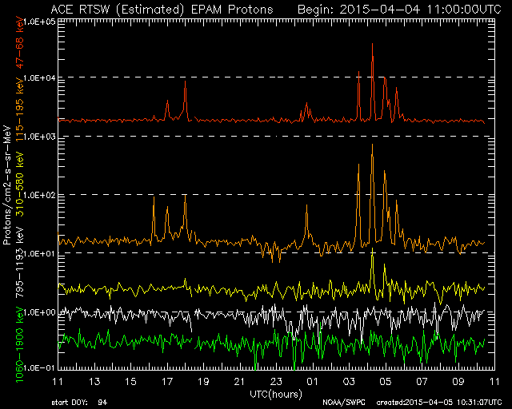Click the 'Begin: 2015-04-04 11:00:00UTC' timestamp
The width and height of the screenshot is (512, 409).
tap(399, 9)
